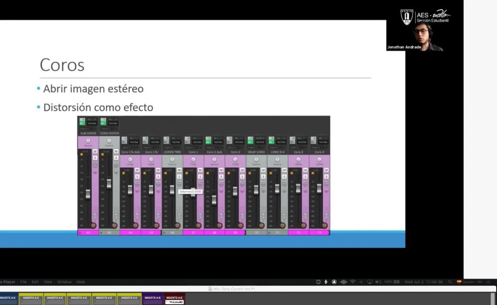Open FX on the SUB COROS channel

[82, 123]
